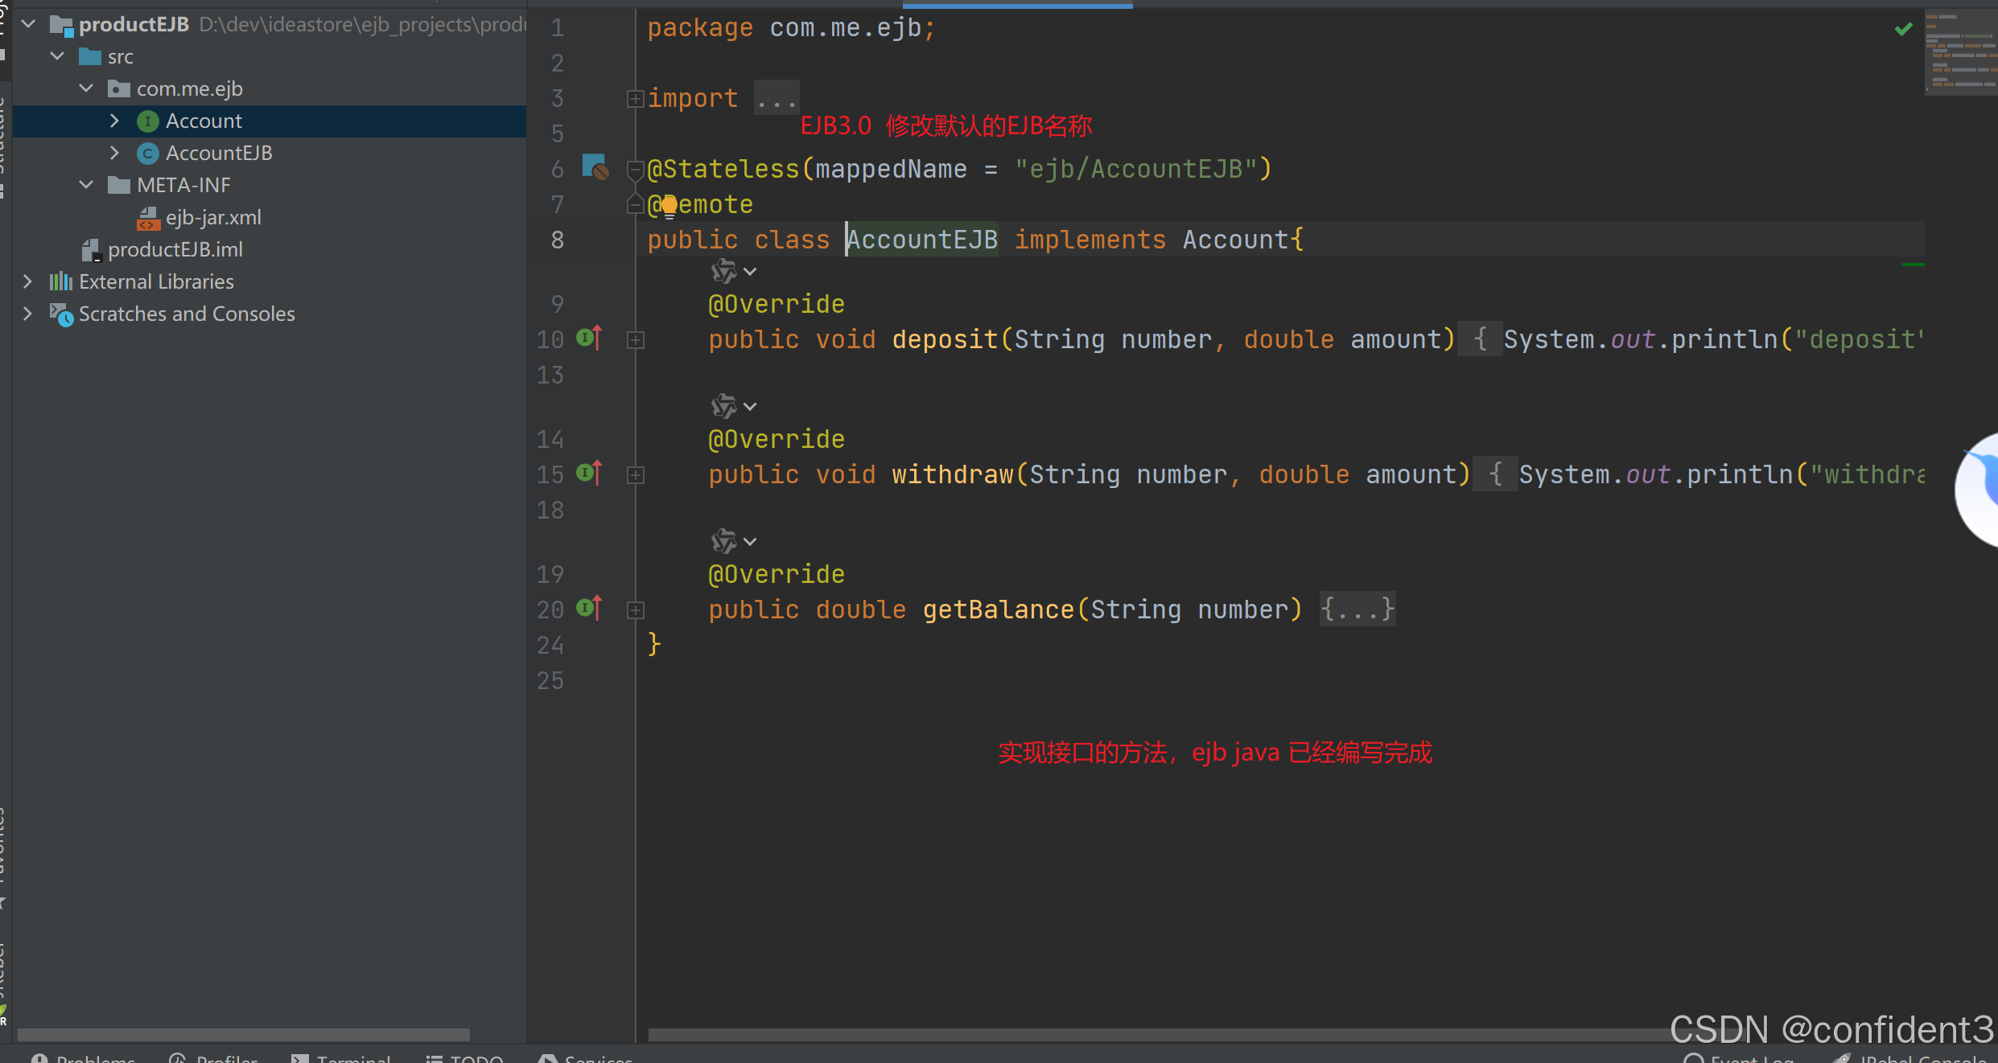This screenshot has height=1063, width=1998.
Task: Click the green inspection checkmark icon
Action: (1903, 30)
